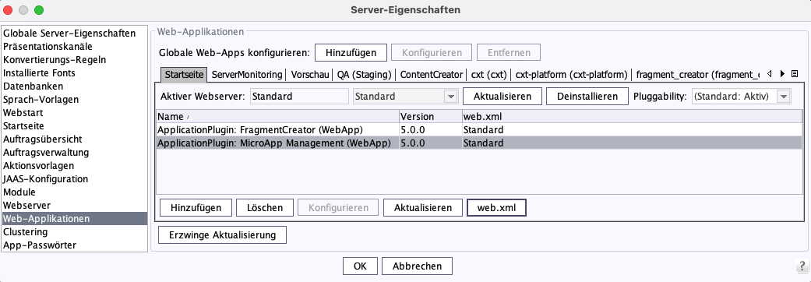This screenshot has width=811, height=282.
Task: Open the help question mark icon
Action: [x=801, y=266]
